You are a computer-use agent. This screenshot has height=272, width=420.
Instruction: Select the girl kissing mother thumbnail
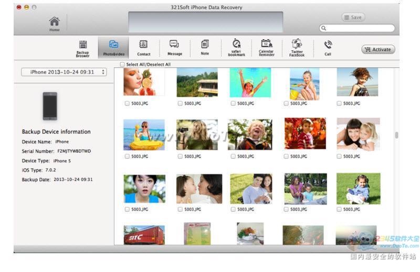point(199,189)
